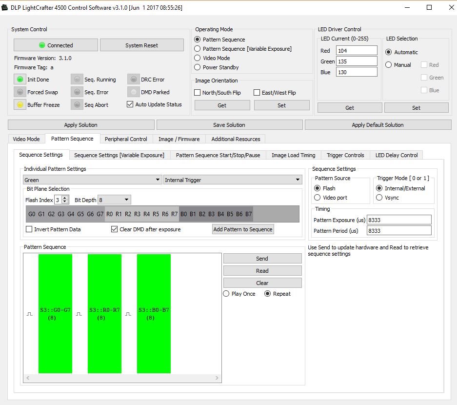Open the Internal Trigger dropdown
Image resolution: width=457 pixels, height=405 pixels.
(x=233, y=180)
